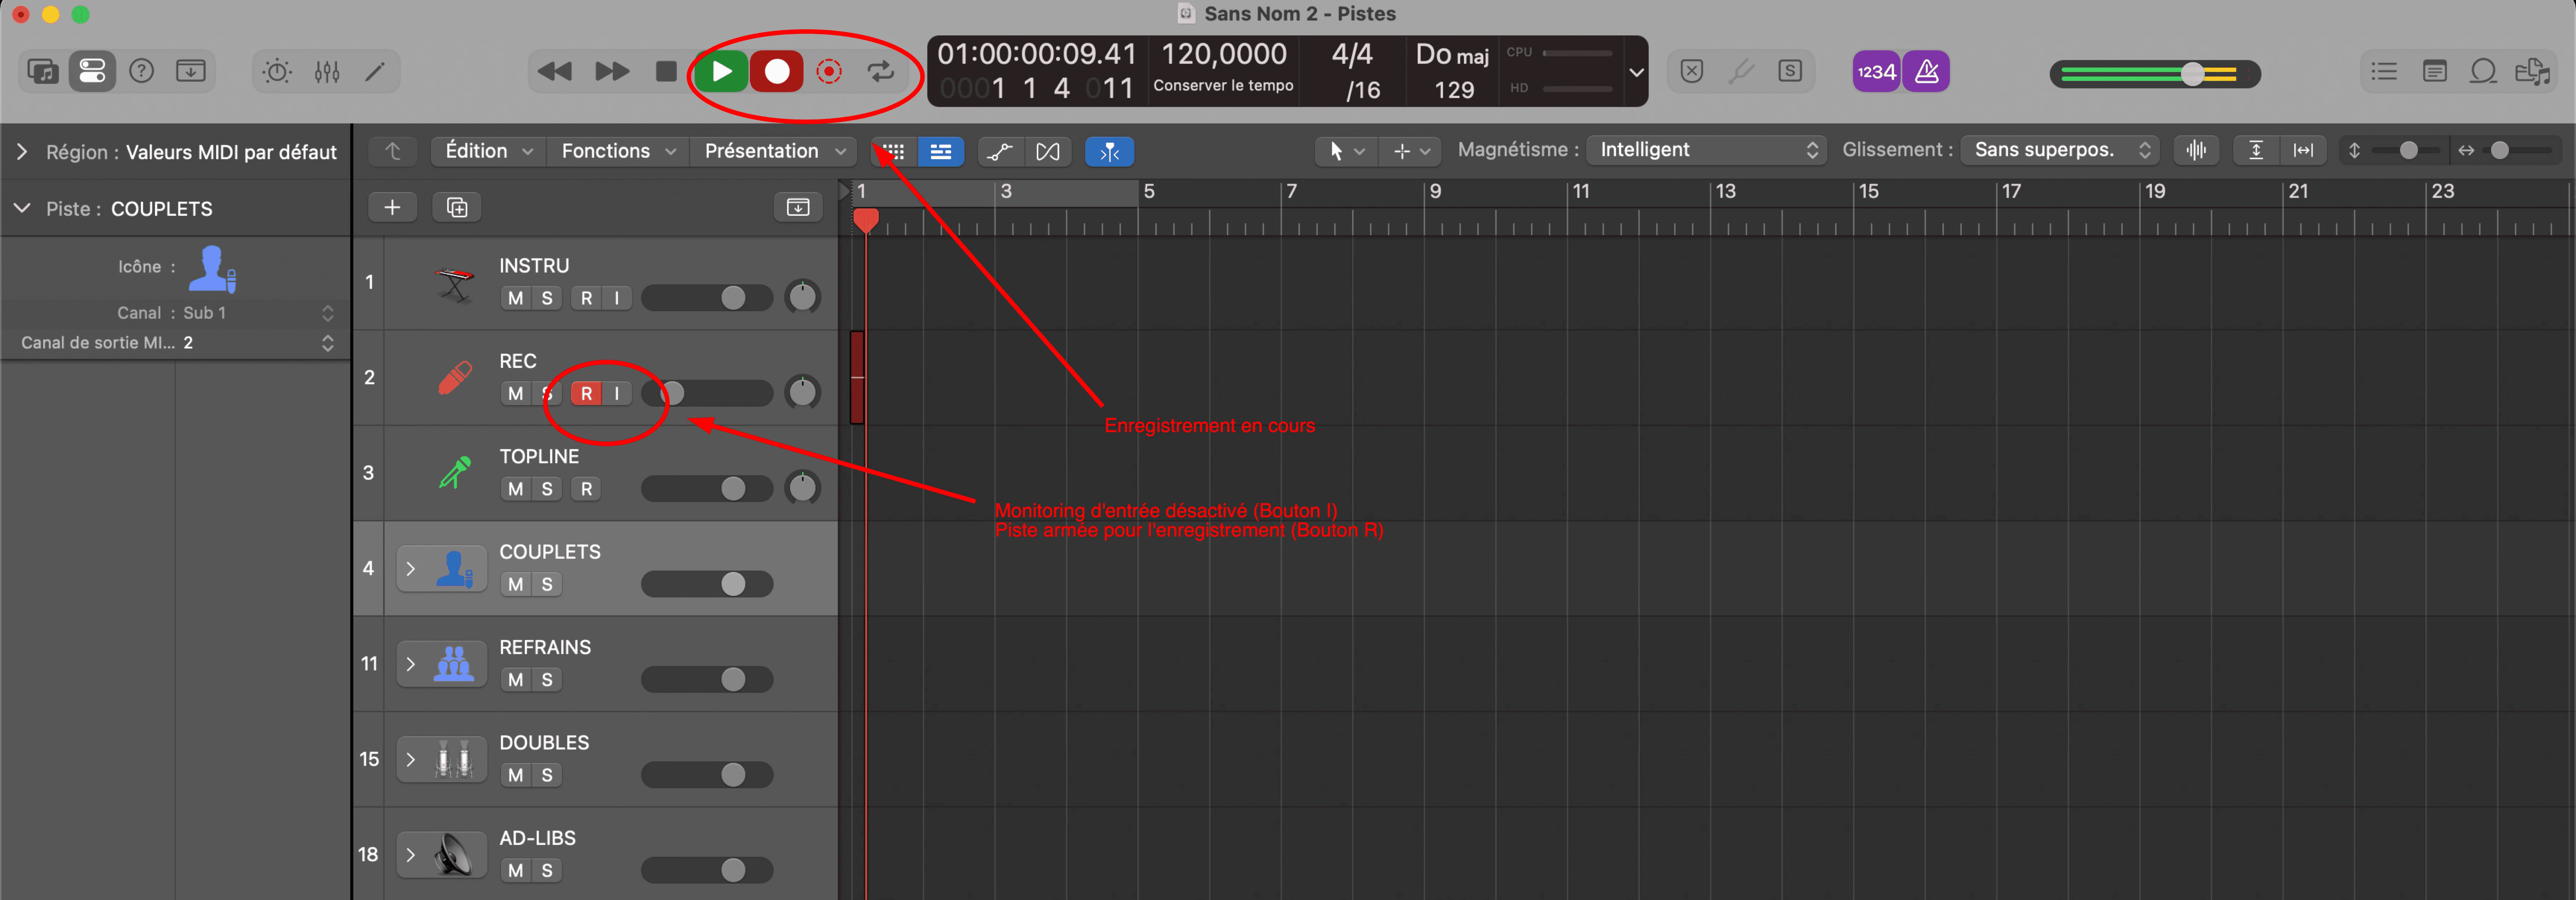Click the metronome icon
This screenshot has width=2576, height=900.
coord(1926,71)
